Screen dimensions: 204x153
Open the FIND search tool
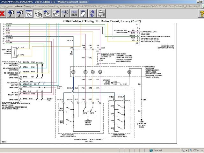(x=65, y=13)
